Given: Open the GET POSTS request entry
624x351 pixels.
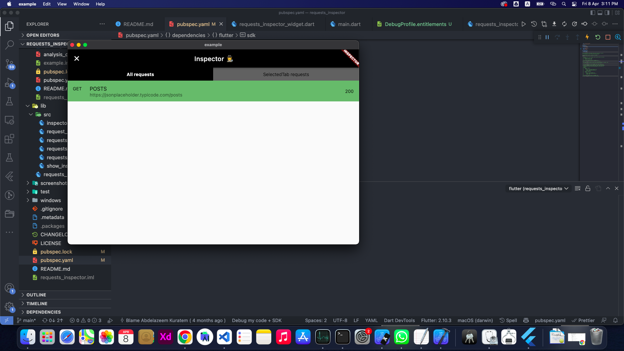Looking at the screenshot, I should point(213,91).
